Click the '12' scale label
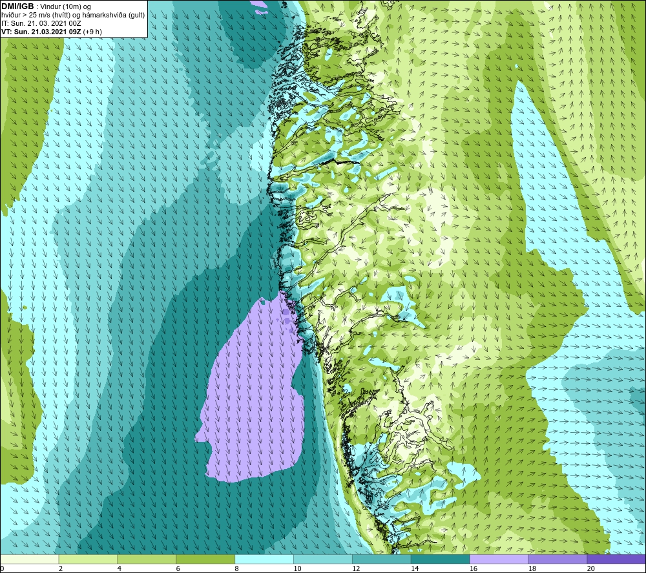The image size is (646, 573). [x=356, y=568]
